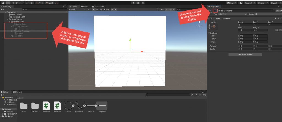Toggle scene grid visibility icon
This screenshot has width=282, height=122.
click(112, 10)
